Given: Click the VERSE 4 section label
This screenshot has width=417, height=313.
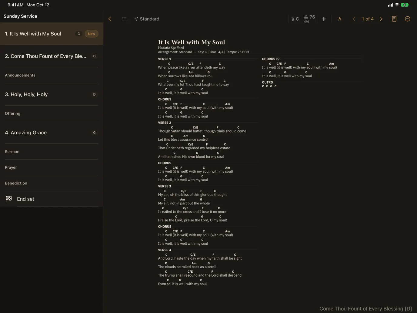Looking at the screenshot, I should [165, 250].
